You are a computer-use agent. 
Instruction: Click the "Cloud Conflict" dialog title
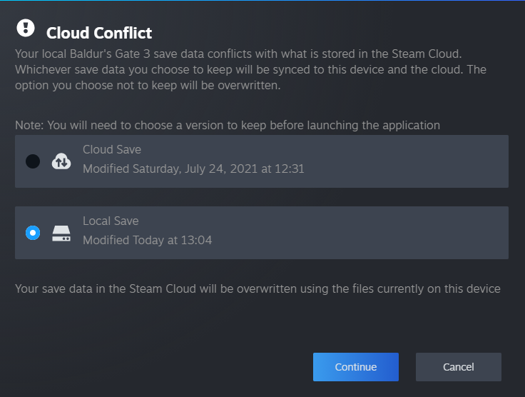(x=99, y=33)
